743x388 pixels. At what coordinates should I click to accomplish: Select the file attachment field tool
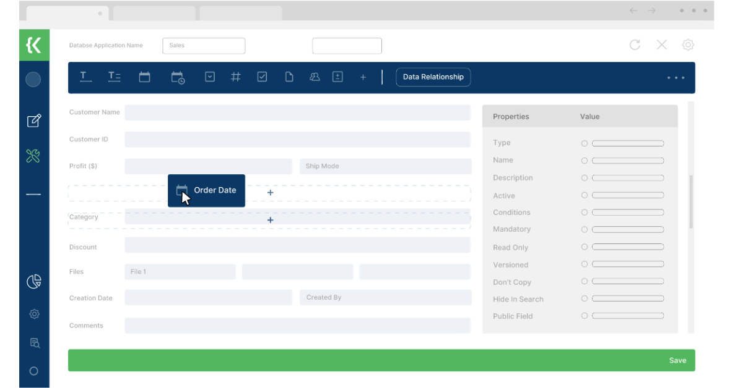point(289,77)
